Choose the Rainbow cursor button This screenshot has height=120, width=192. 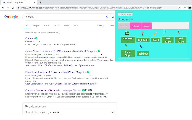coord(143,54)
